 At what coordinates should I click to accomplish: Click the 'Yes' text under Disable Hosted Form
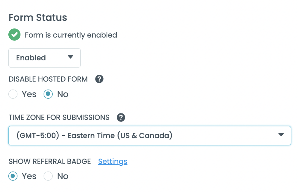click(29, 94)
